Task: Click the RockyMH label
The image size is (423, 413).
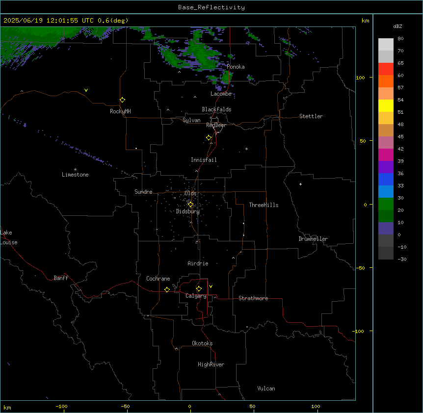Action: [x=120, y=111]
